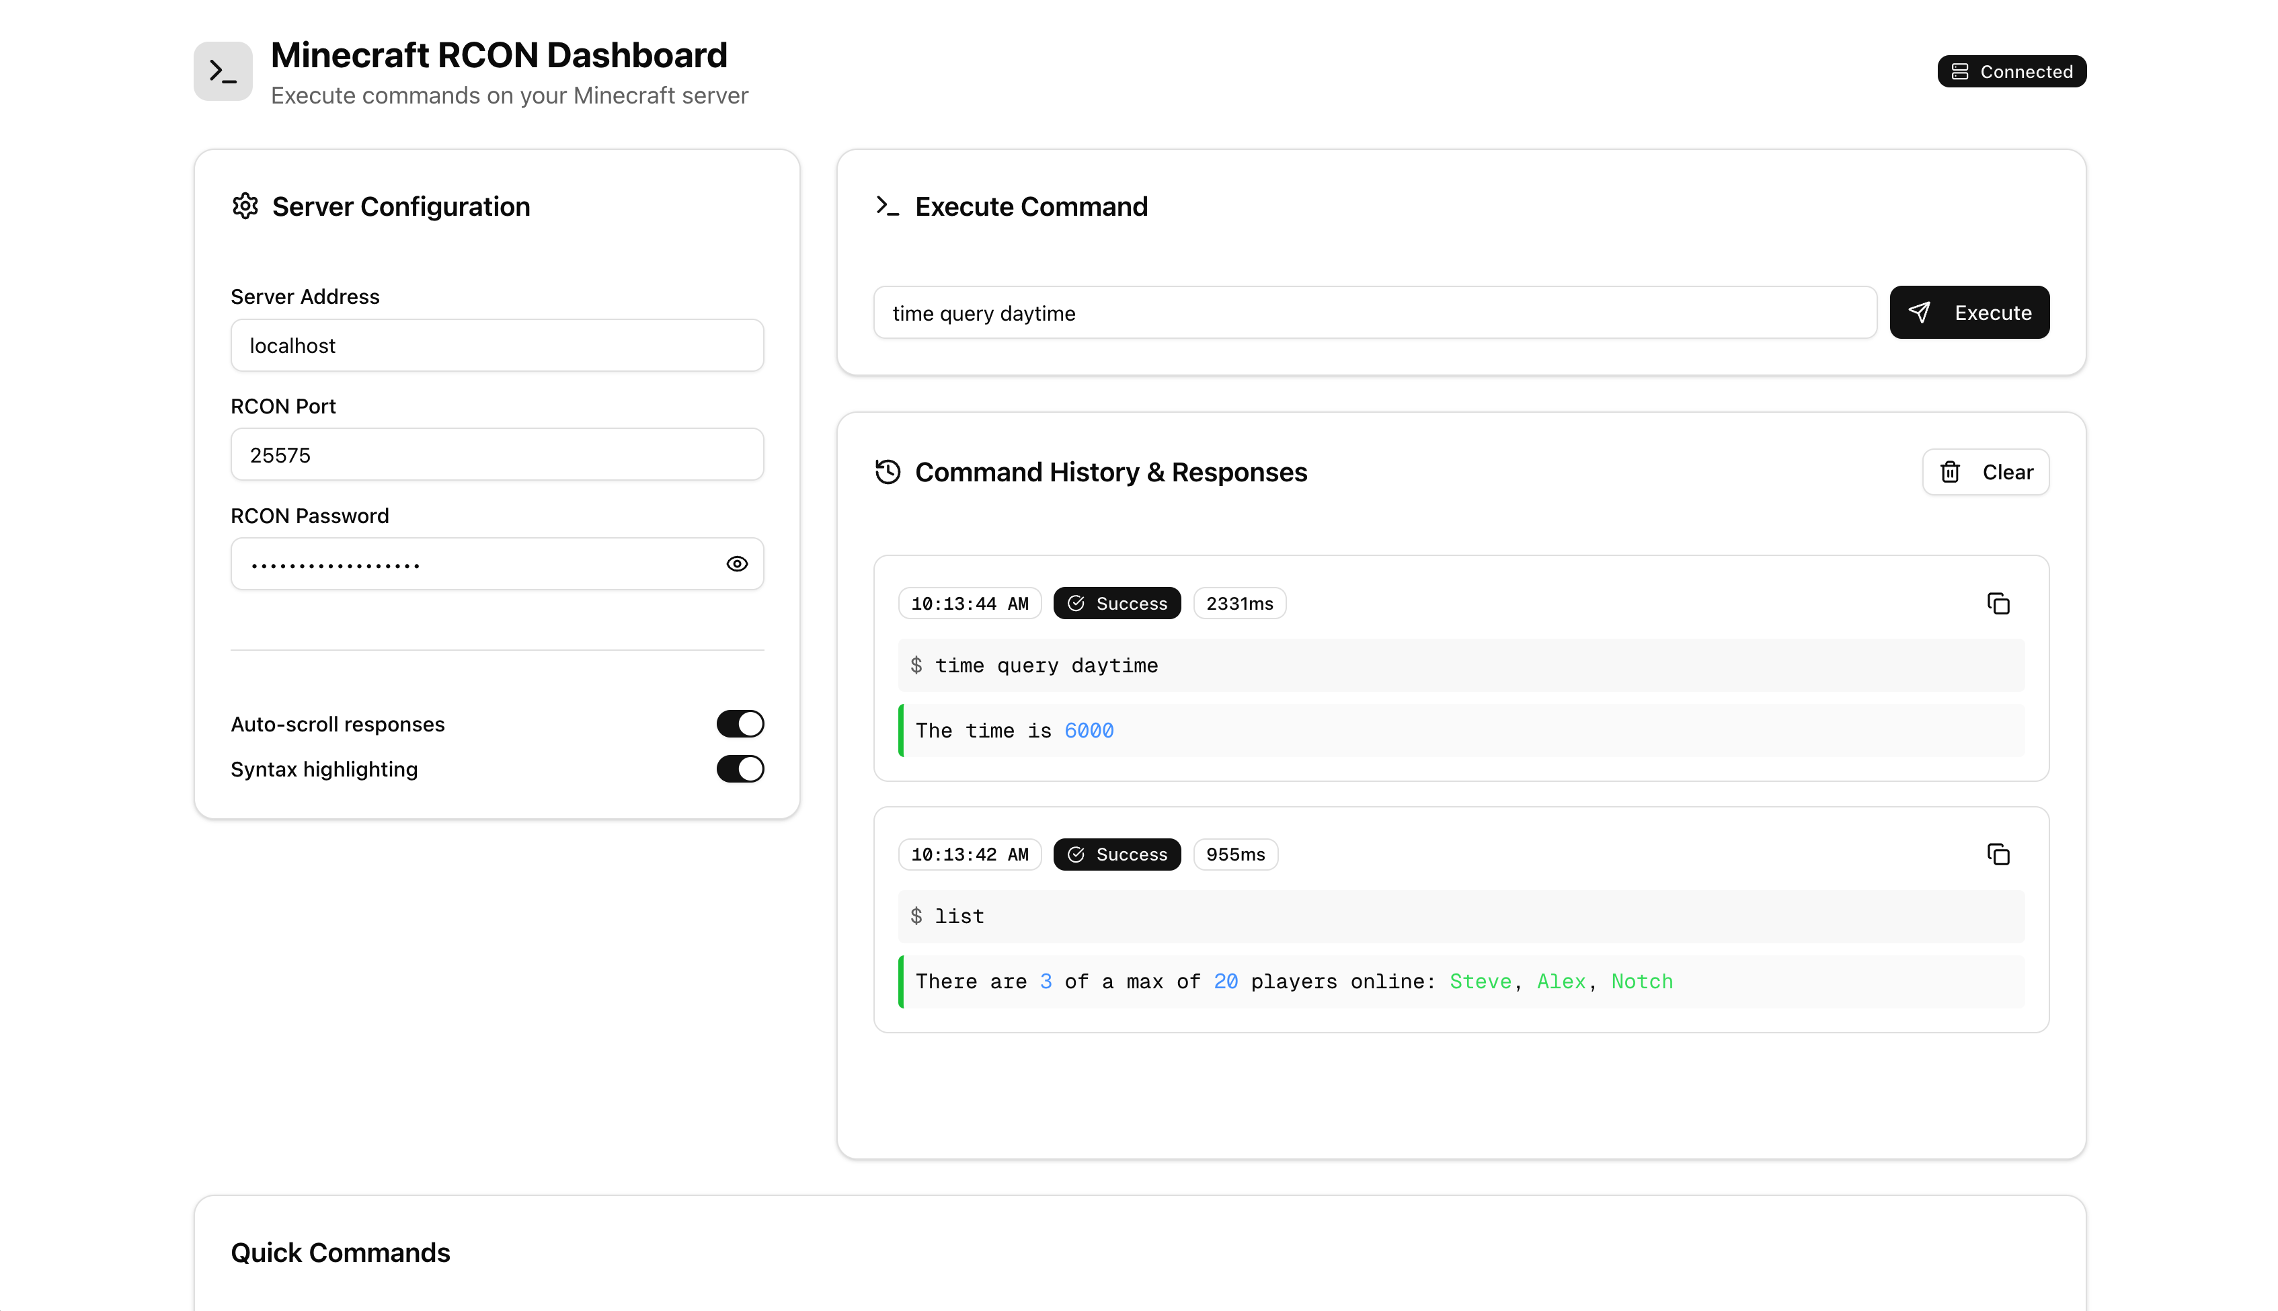Clear the command history
2278x1311 pixels.
click(1986, 472)
